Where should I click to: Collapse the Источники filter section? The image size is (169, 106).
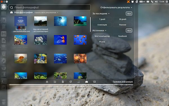[99, 31]
